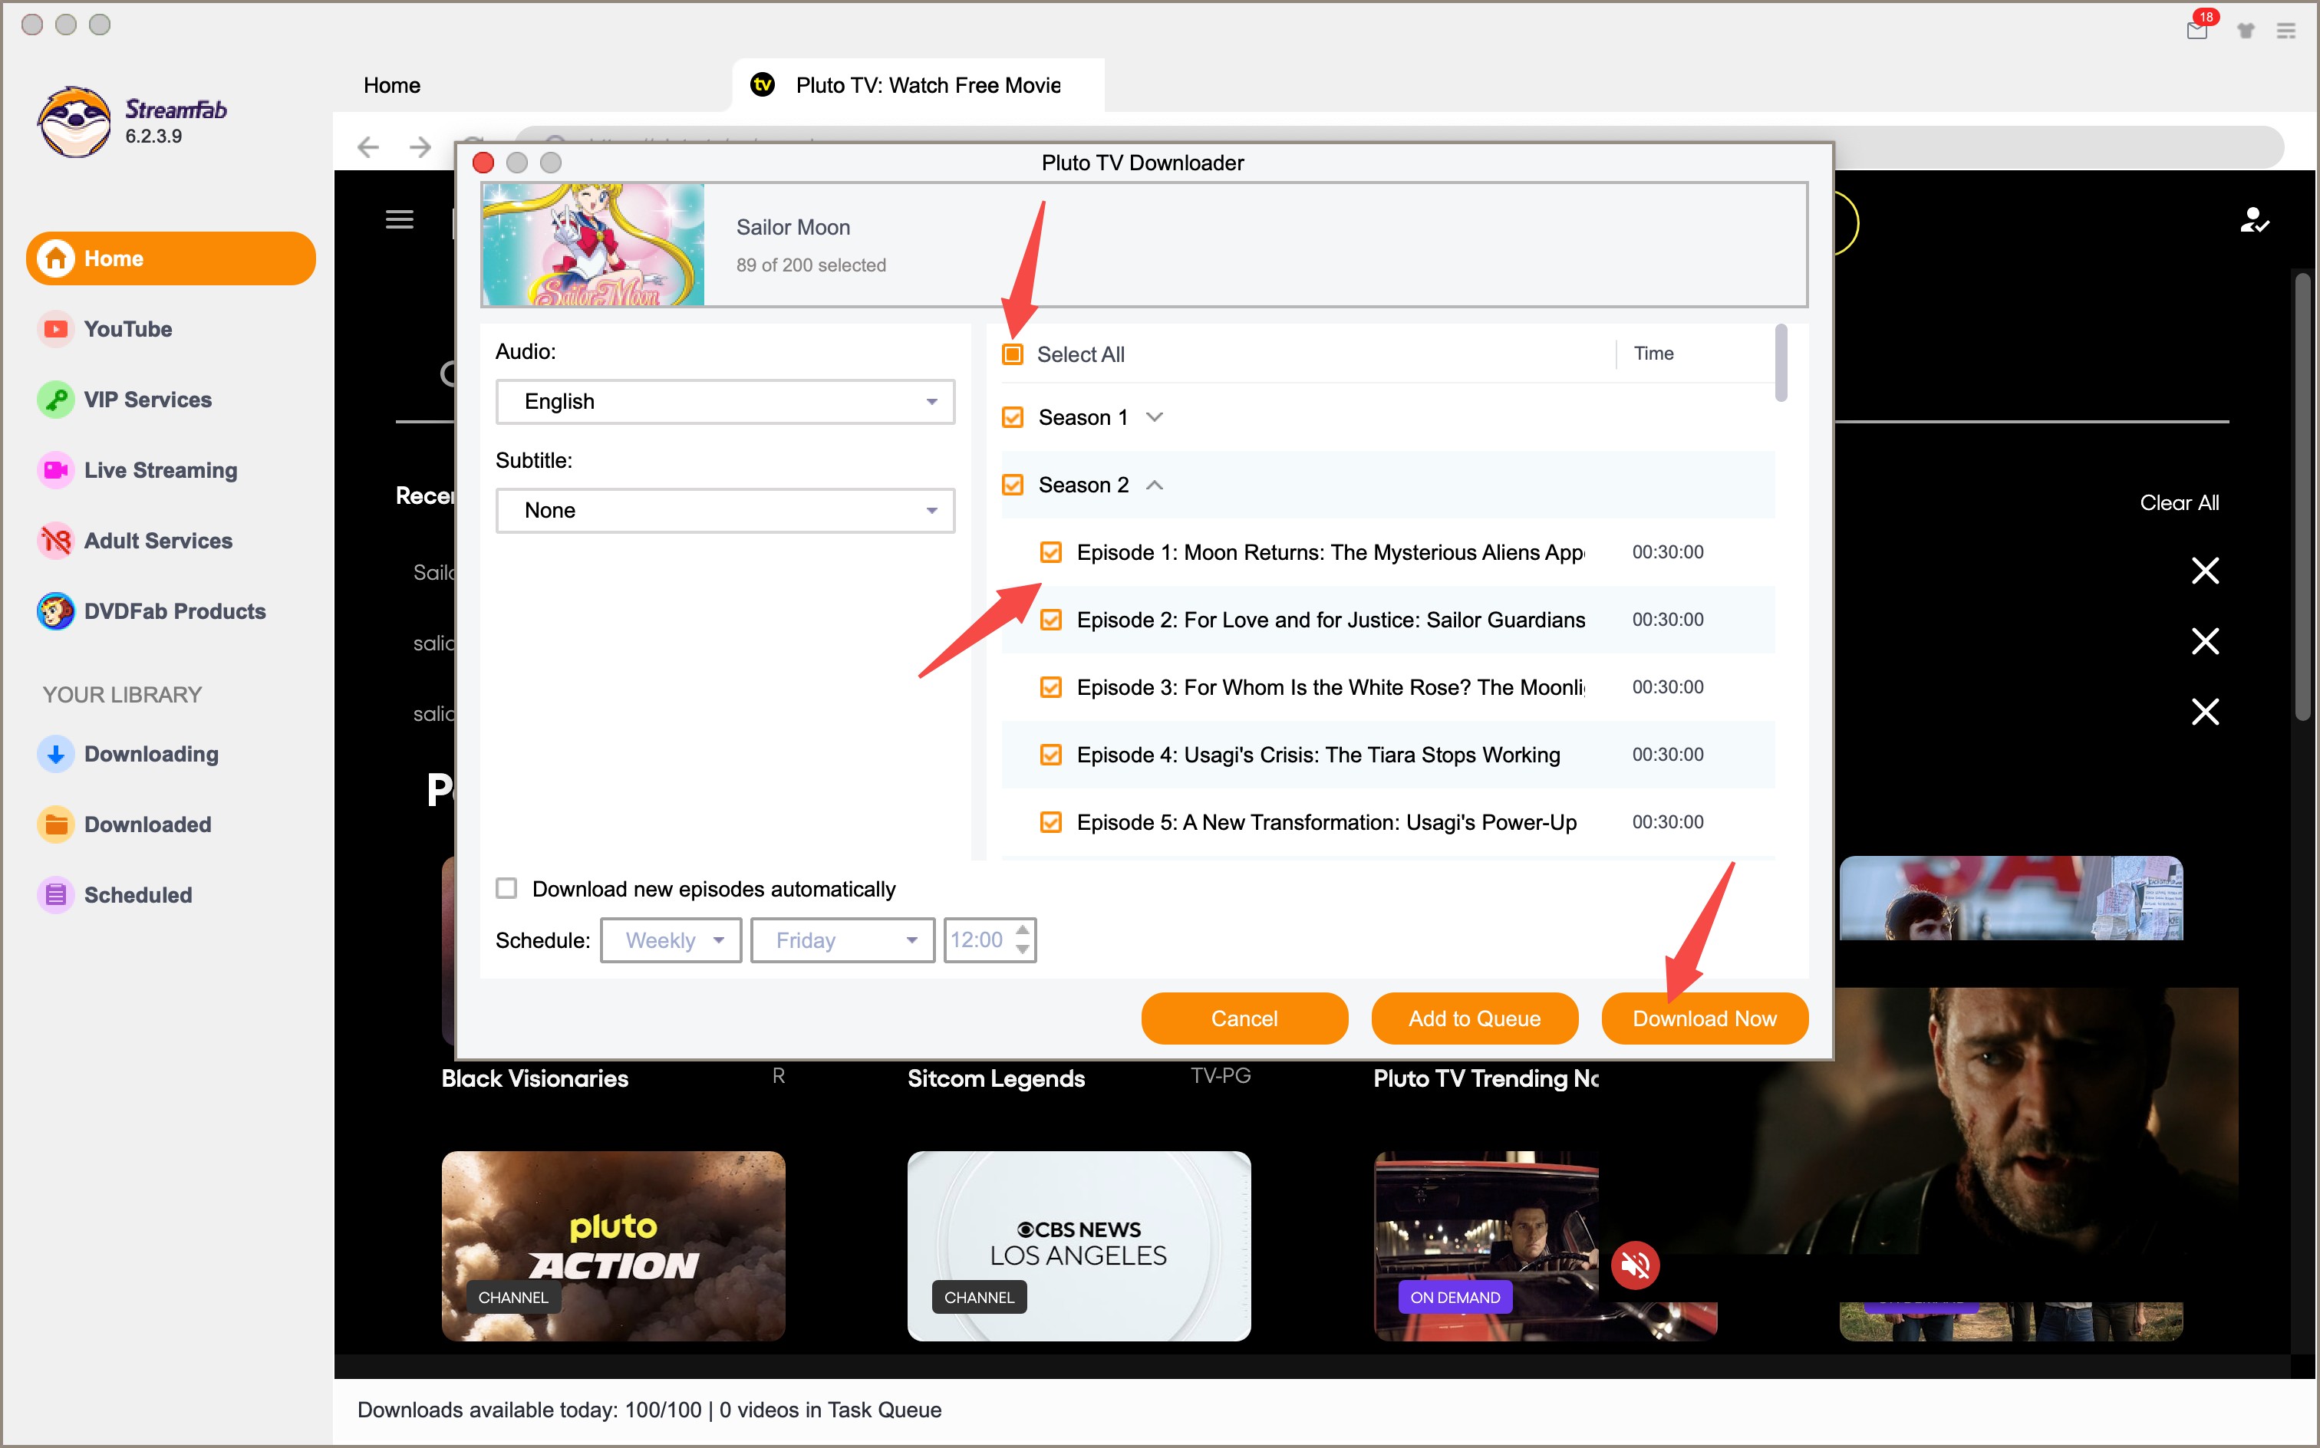
Task: Uncheck the Season 1 checkbox
Action: (x=1013, y=417)
